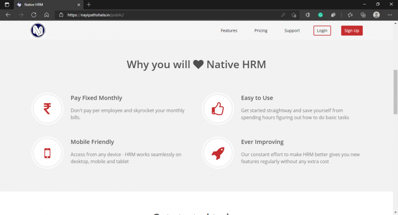The image size is (398, 215).
Task: Open the Features nav item
Action: pos(229,30)
